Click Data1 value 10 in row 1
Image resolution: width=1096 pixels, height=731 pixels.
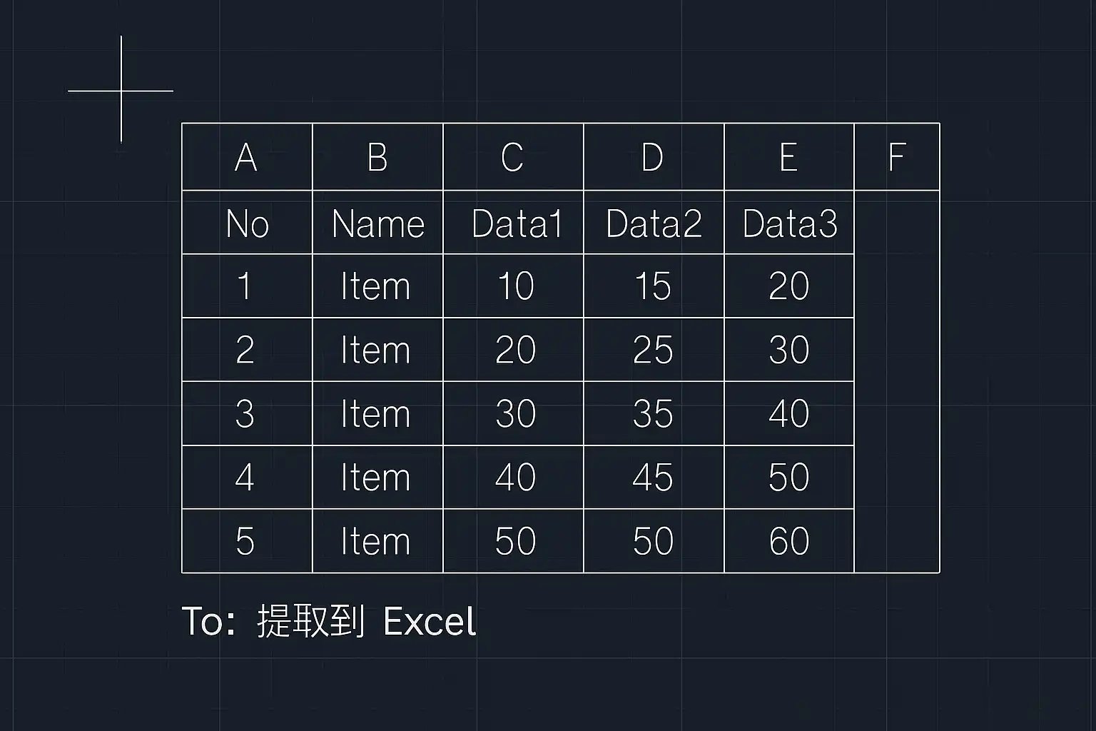pos(513,286)
